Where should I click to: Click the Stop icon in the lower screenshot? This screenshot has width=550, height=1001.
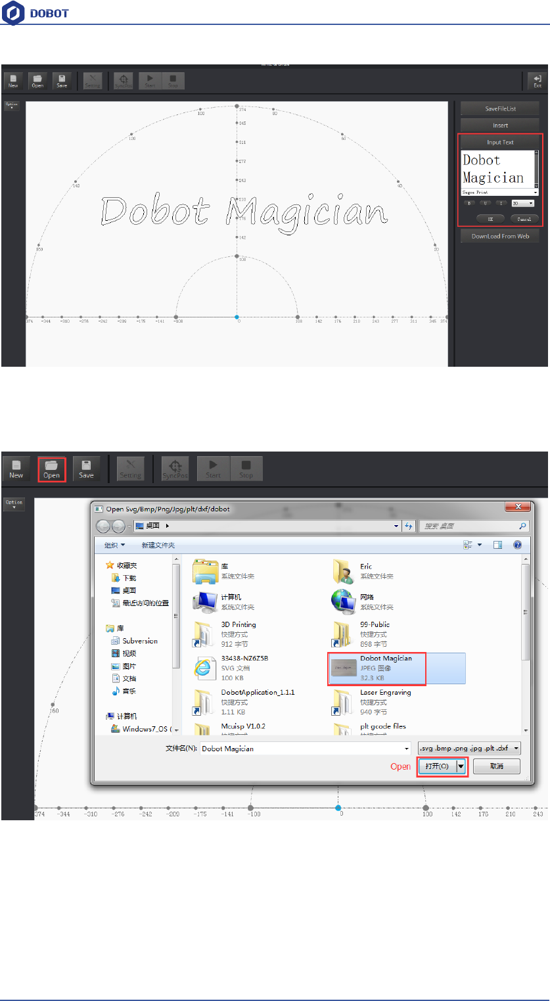click(x=246, y=468)
